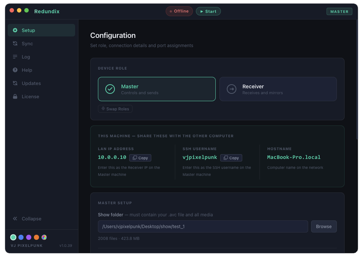363x259 pixels.
Task: Open the Setup section in the sidebar
Action: pyautogui.click(x=42, y=30)
